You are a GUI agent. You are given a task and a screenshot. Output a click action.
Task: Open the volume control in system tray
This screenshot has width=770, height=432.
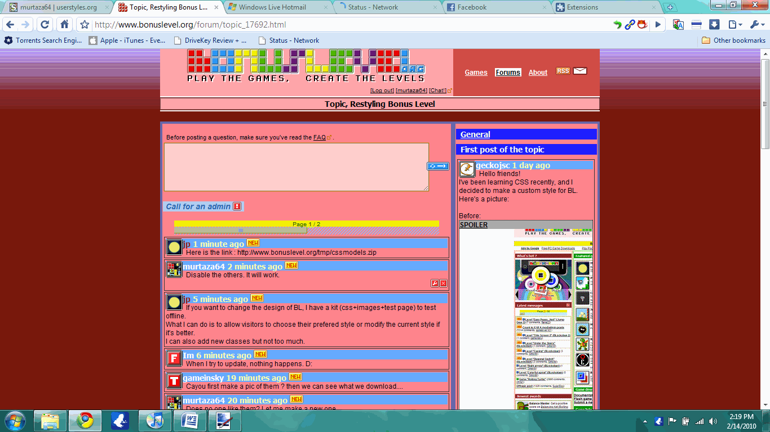point(713,421)
